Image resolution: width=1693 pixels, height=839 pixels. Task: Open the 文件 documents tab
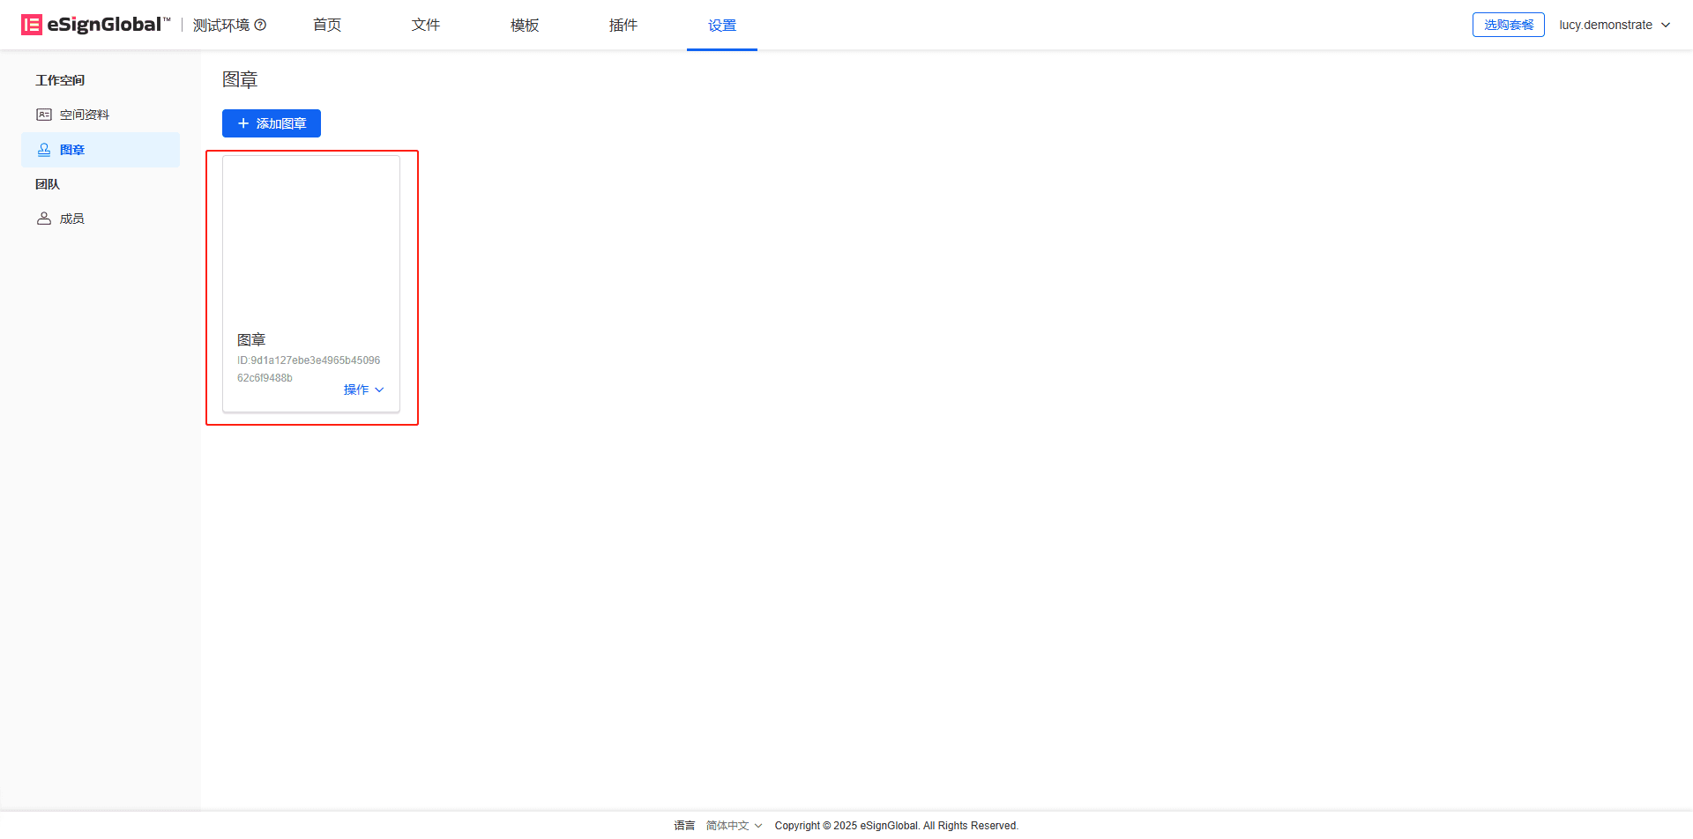pos(426,25)
